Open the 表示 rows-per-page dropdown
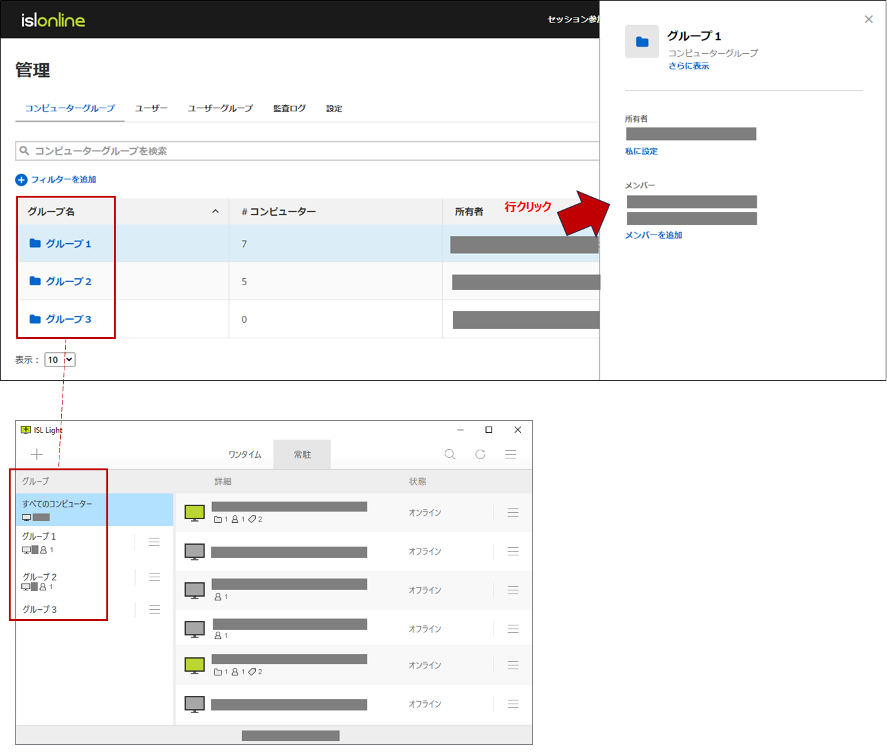This screenshot has width=887, height=753. pos(60,360)
